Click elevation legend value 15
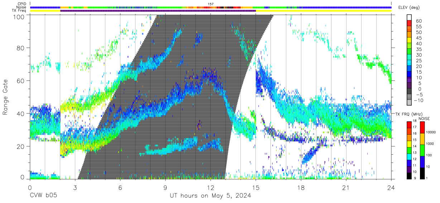This screenshot has height=203, width=440. coord(419,72)
